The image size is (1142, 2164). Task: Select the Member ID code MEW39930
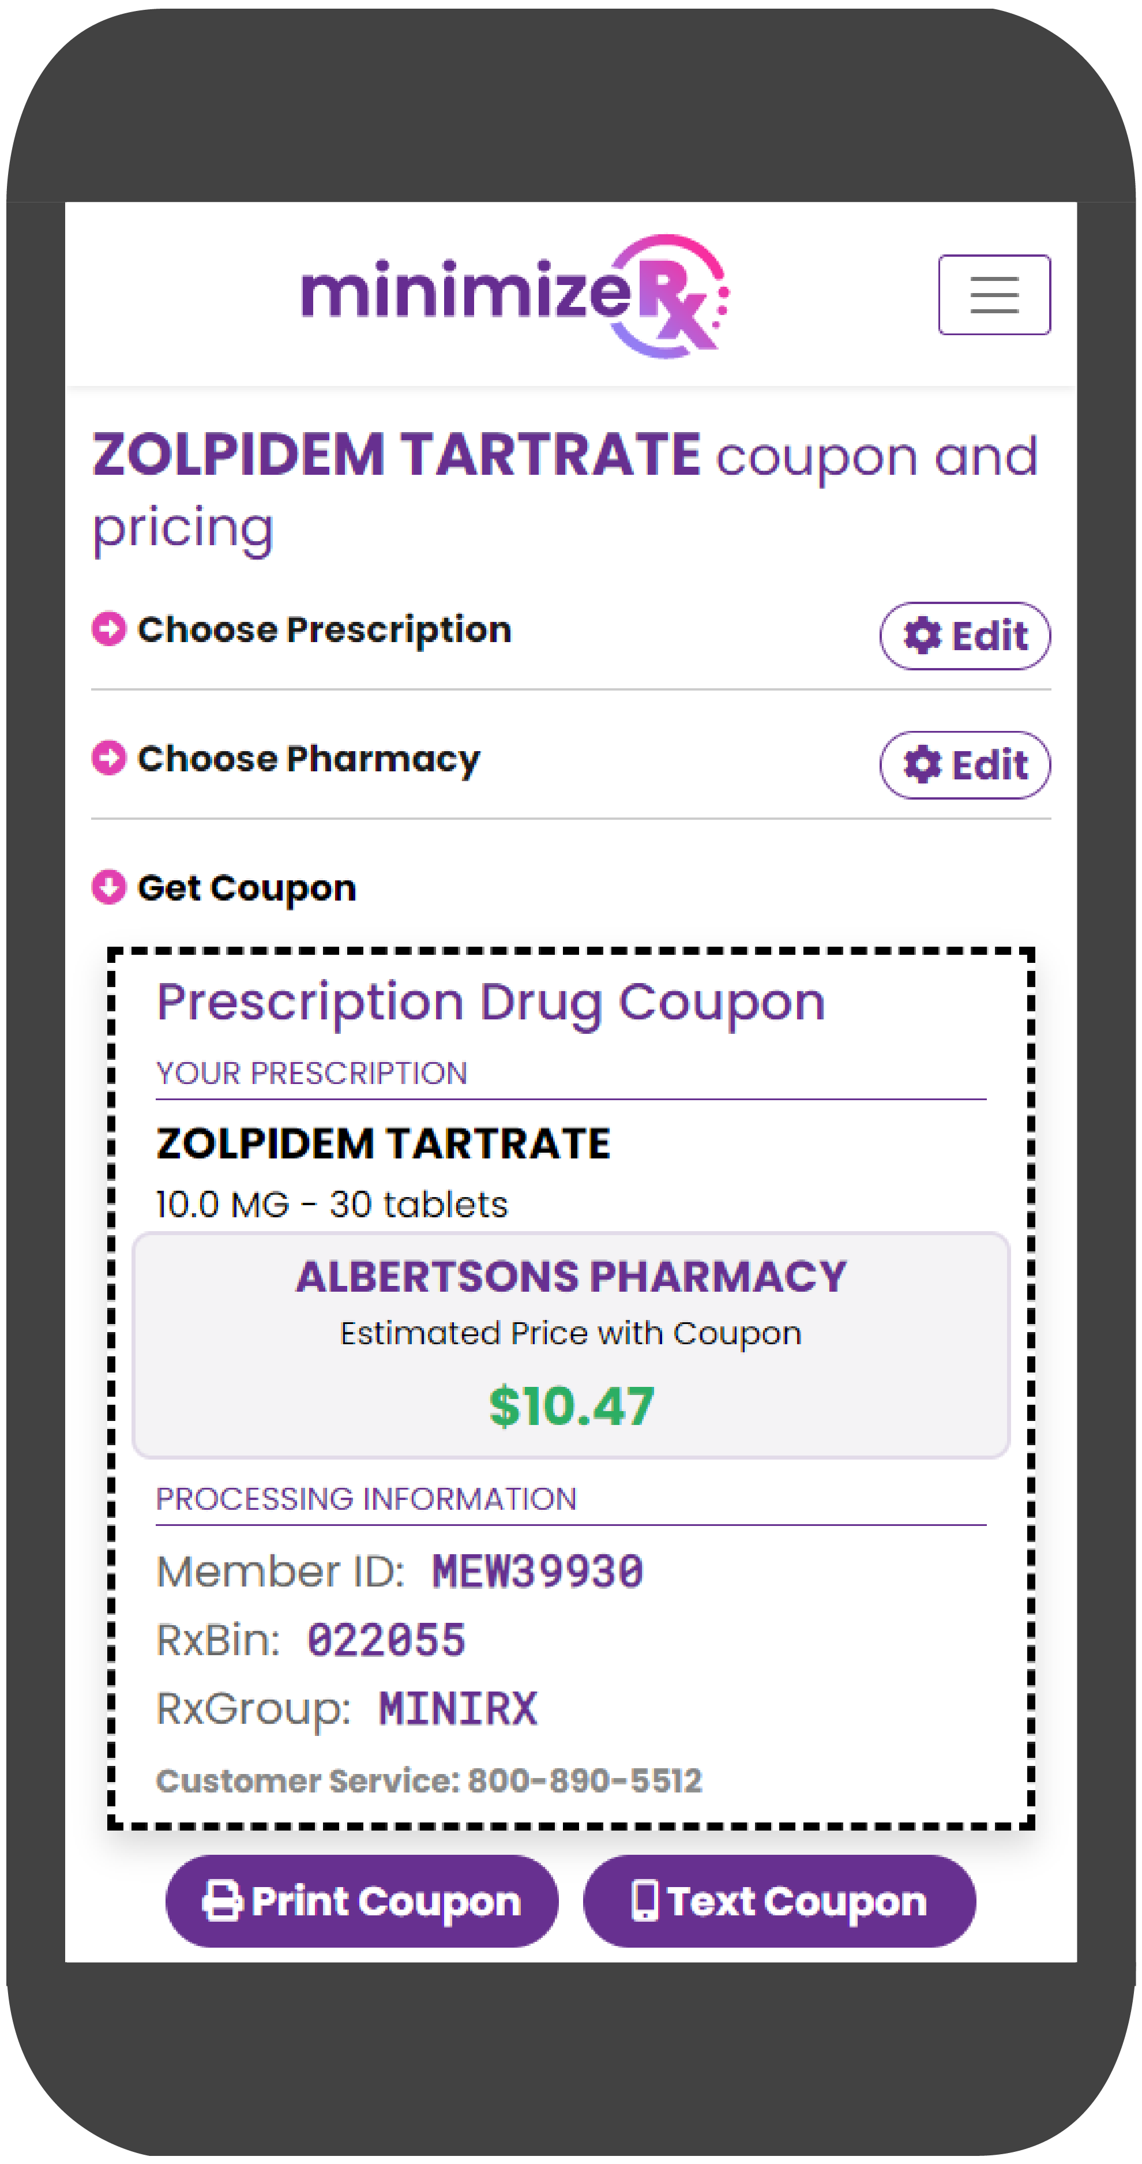point(538,1572)
